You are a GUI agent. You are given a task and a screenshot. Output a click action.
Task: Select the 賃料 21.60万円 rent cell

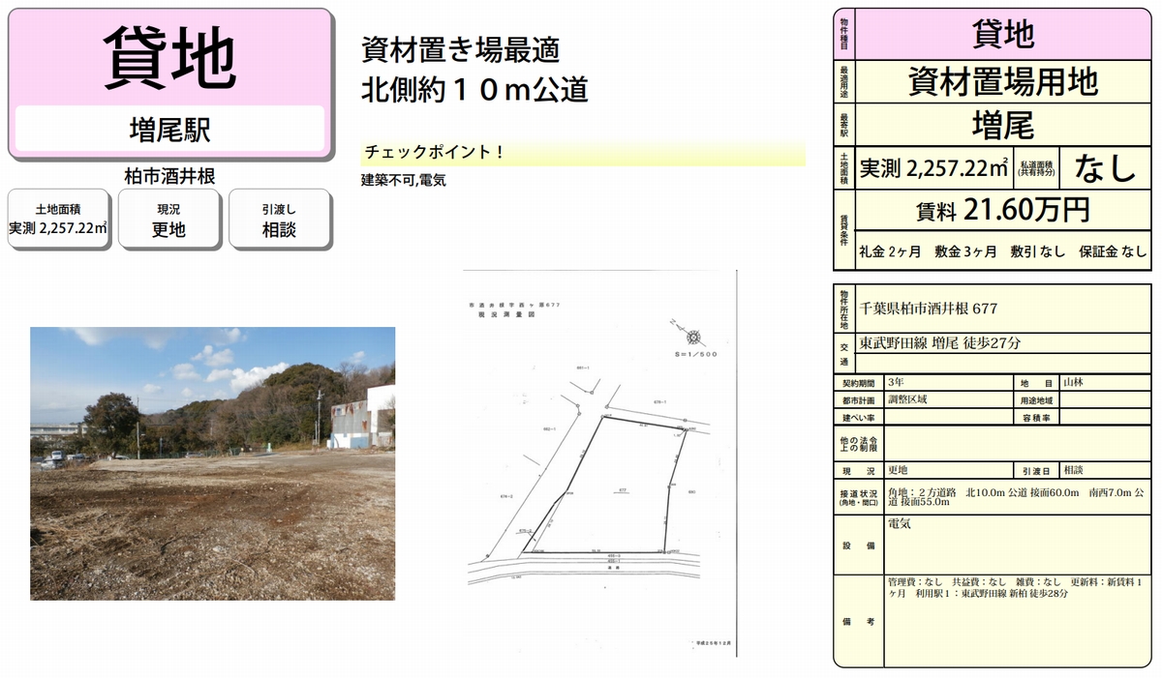coord(1003,210)
